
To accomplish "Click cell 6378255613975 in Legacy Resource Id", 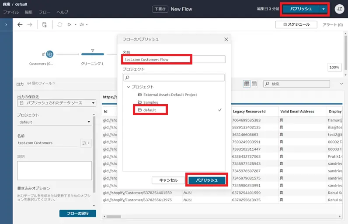I will click(x=246, y=200).
